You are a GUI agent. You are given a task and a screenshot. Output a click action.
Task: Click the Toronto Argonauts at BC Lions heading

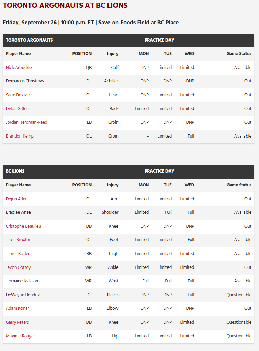65,6
